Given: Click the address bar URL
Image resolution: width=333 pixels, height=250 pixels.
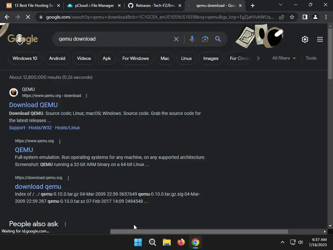Looking at the screenshot, I should pos(160,17).
